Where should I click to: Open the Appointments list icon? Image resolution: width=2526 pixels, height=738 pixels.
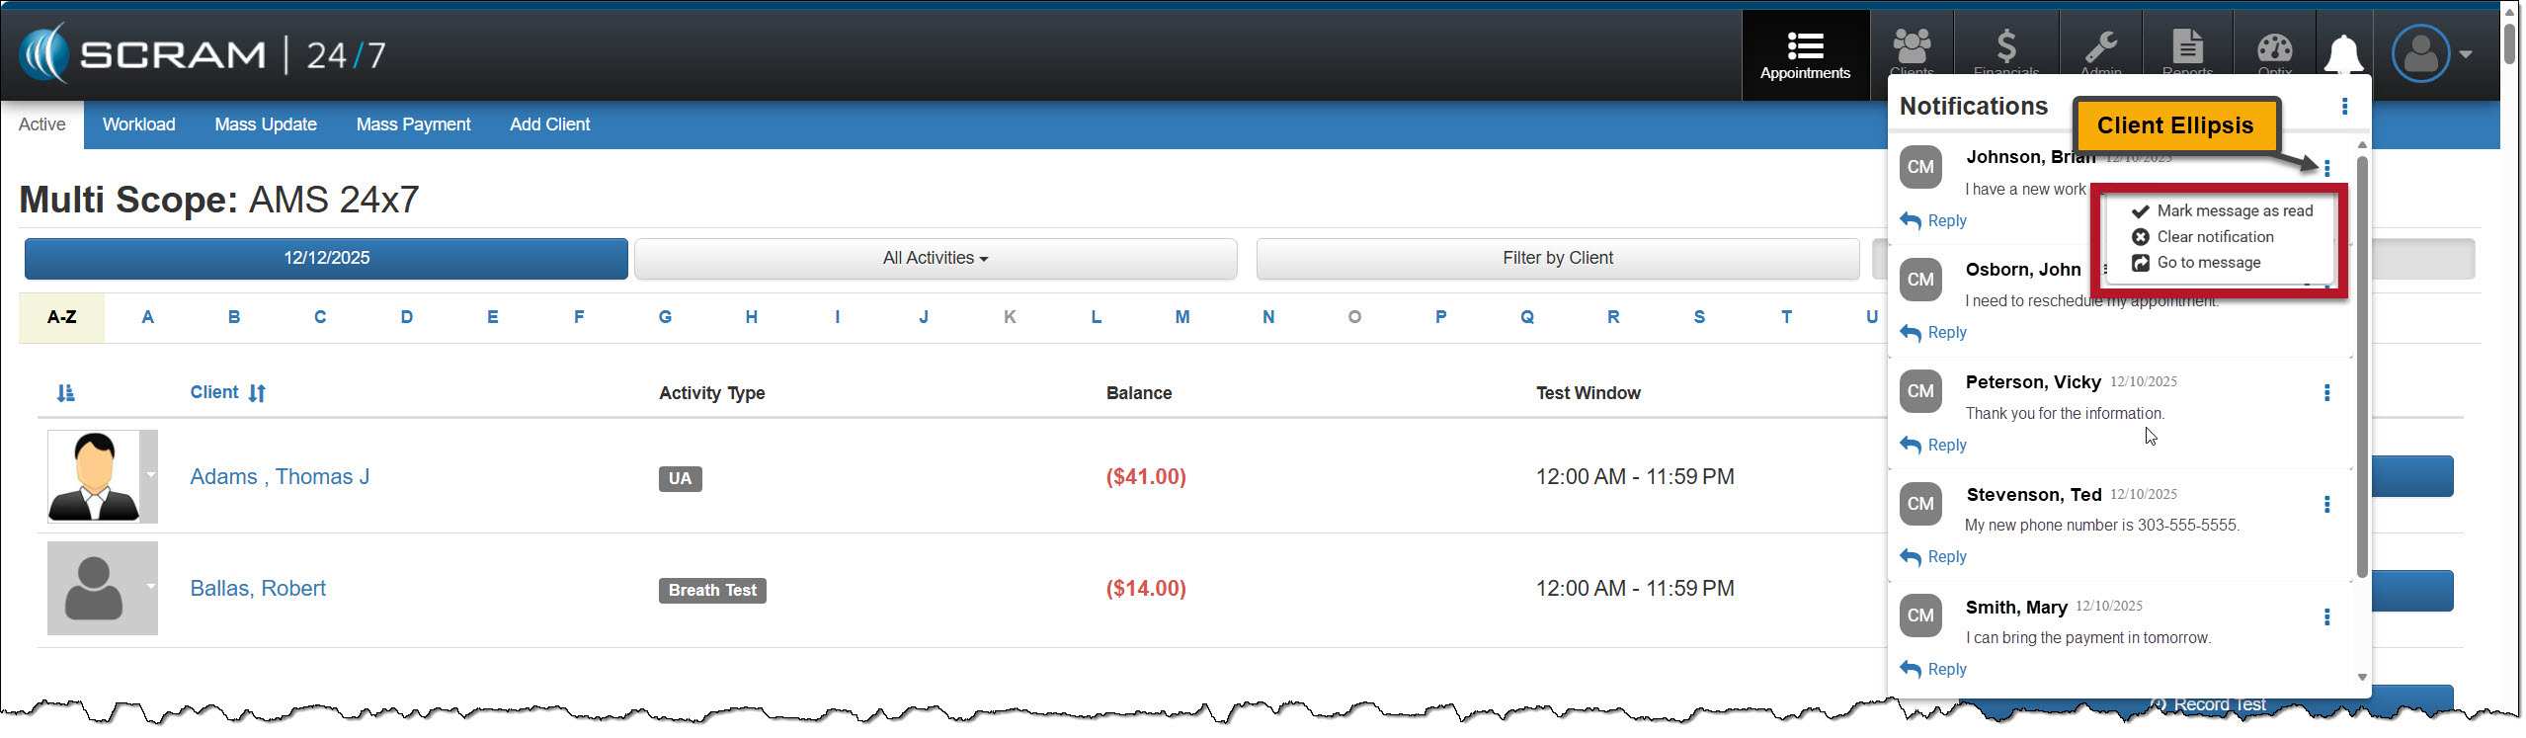point(1804,47)
